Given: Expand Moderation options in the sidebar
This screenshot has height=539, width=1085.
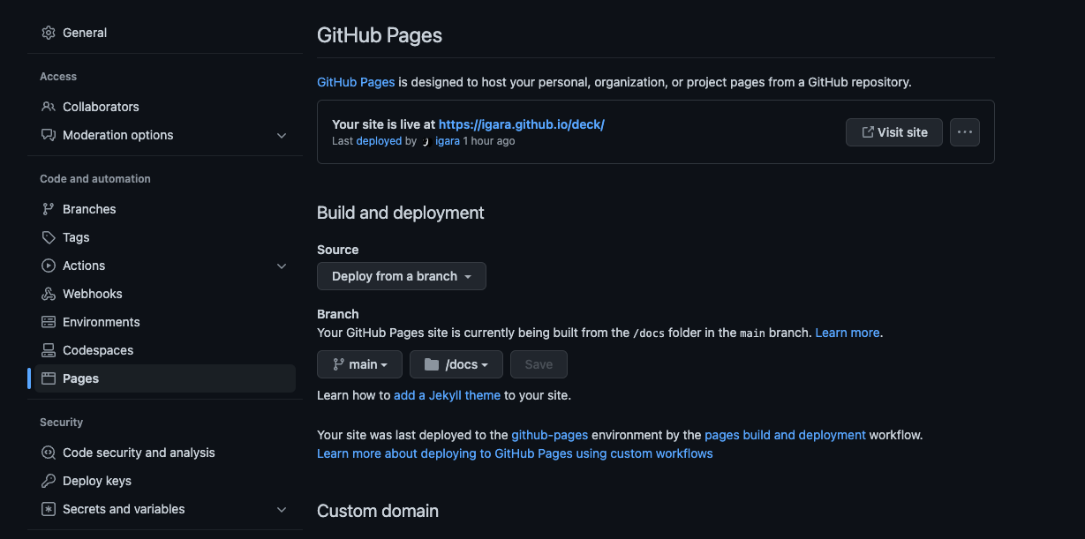Looking at the screenshot, I should tap(281, 135).
